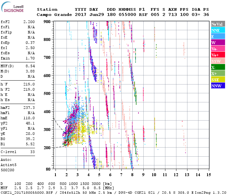Viewport: 227px width, 195px height.
Task: Select the E blue legend swatch
Action: coord(218,36)
